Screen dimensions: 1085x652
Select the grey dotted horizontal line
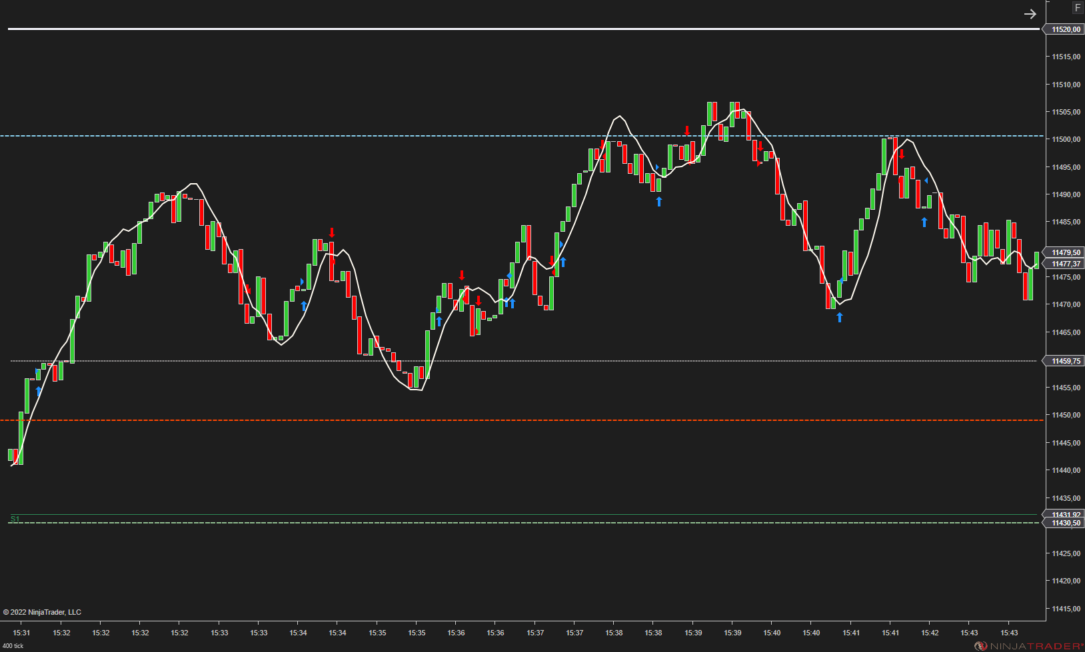point(524,361)
